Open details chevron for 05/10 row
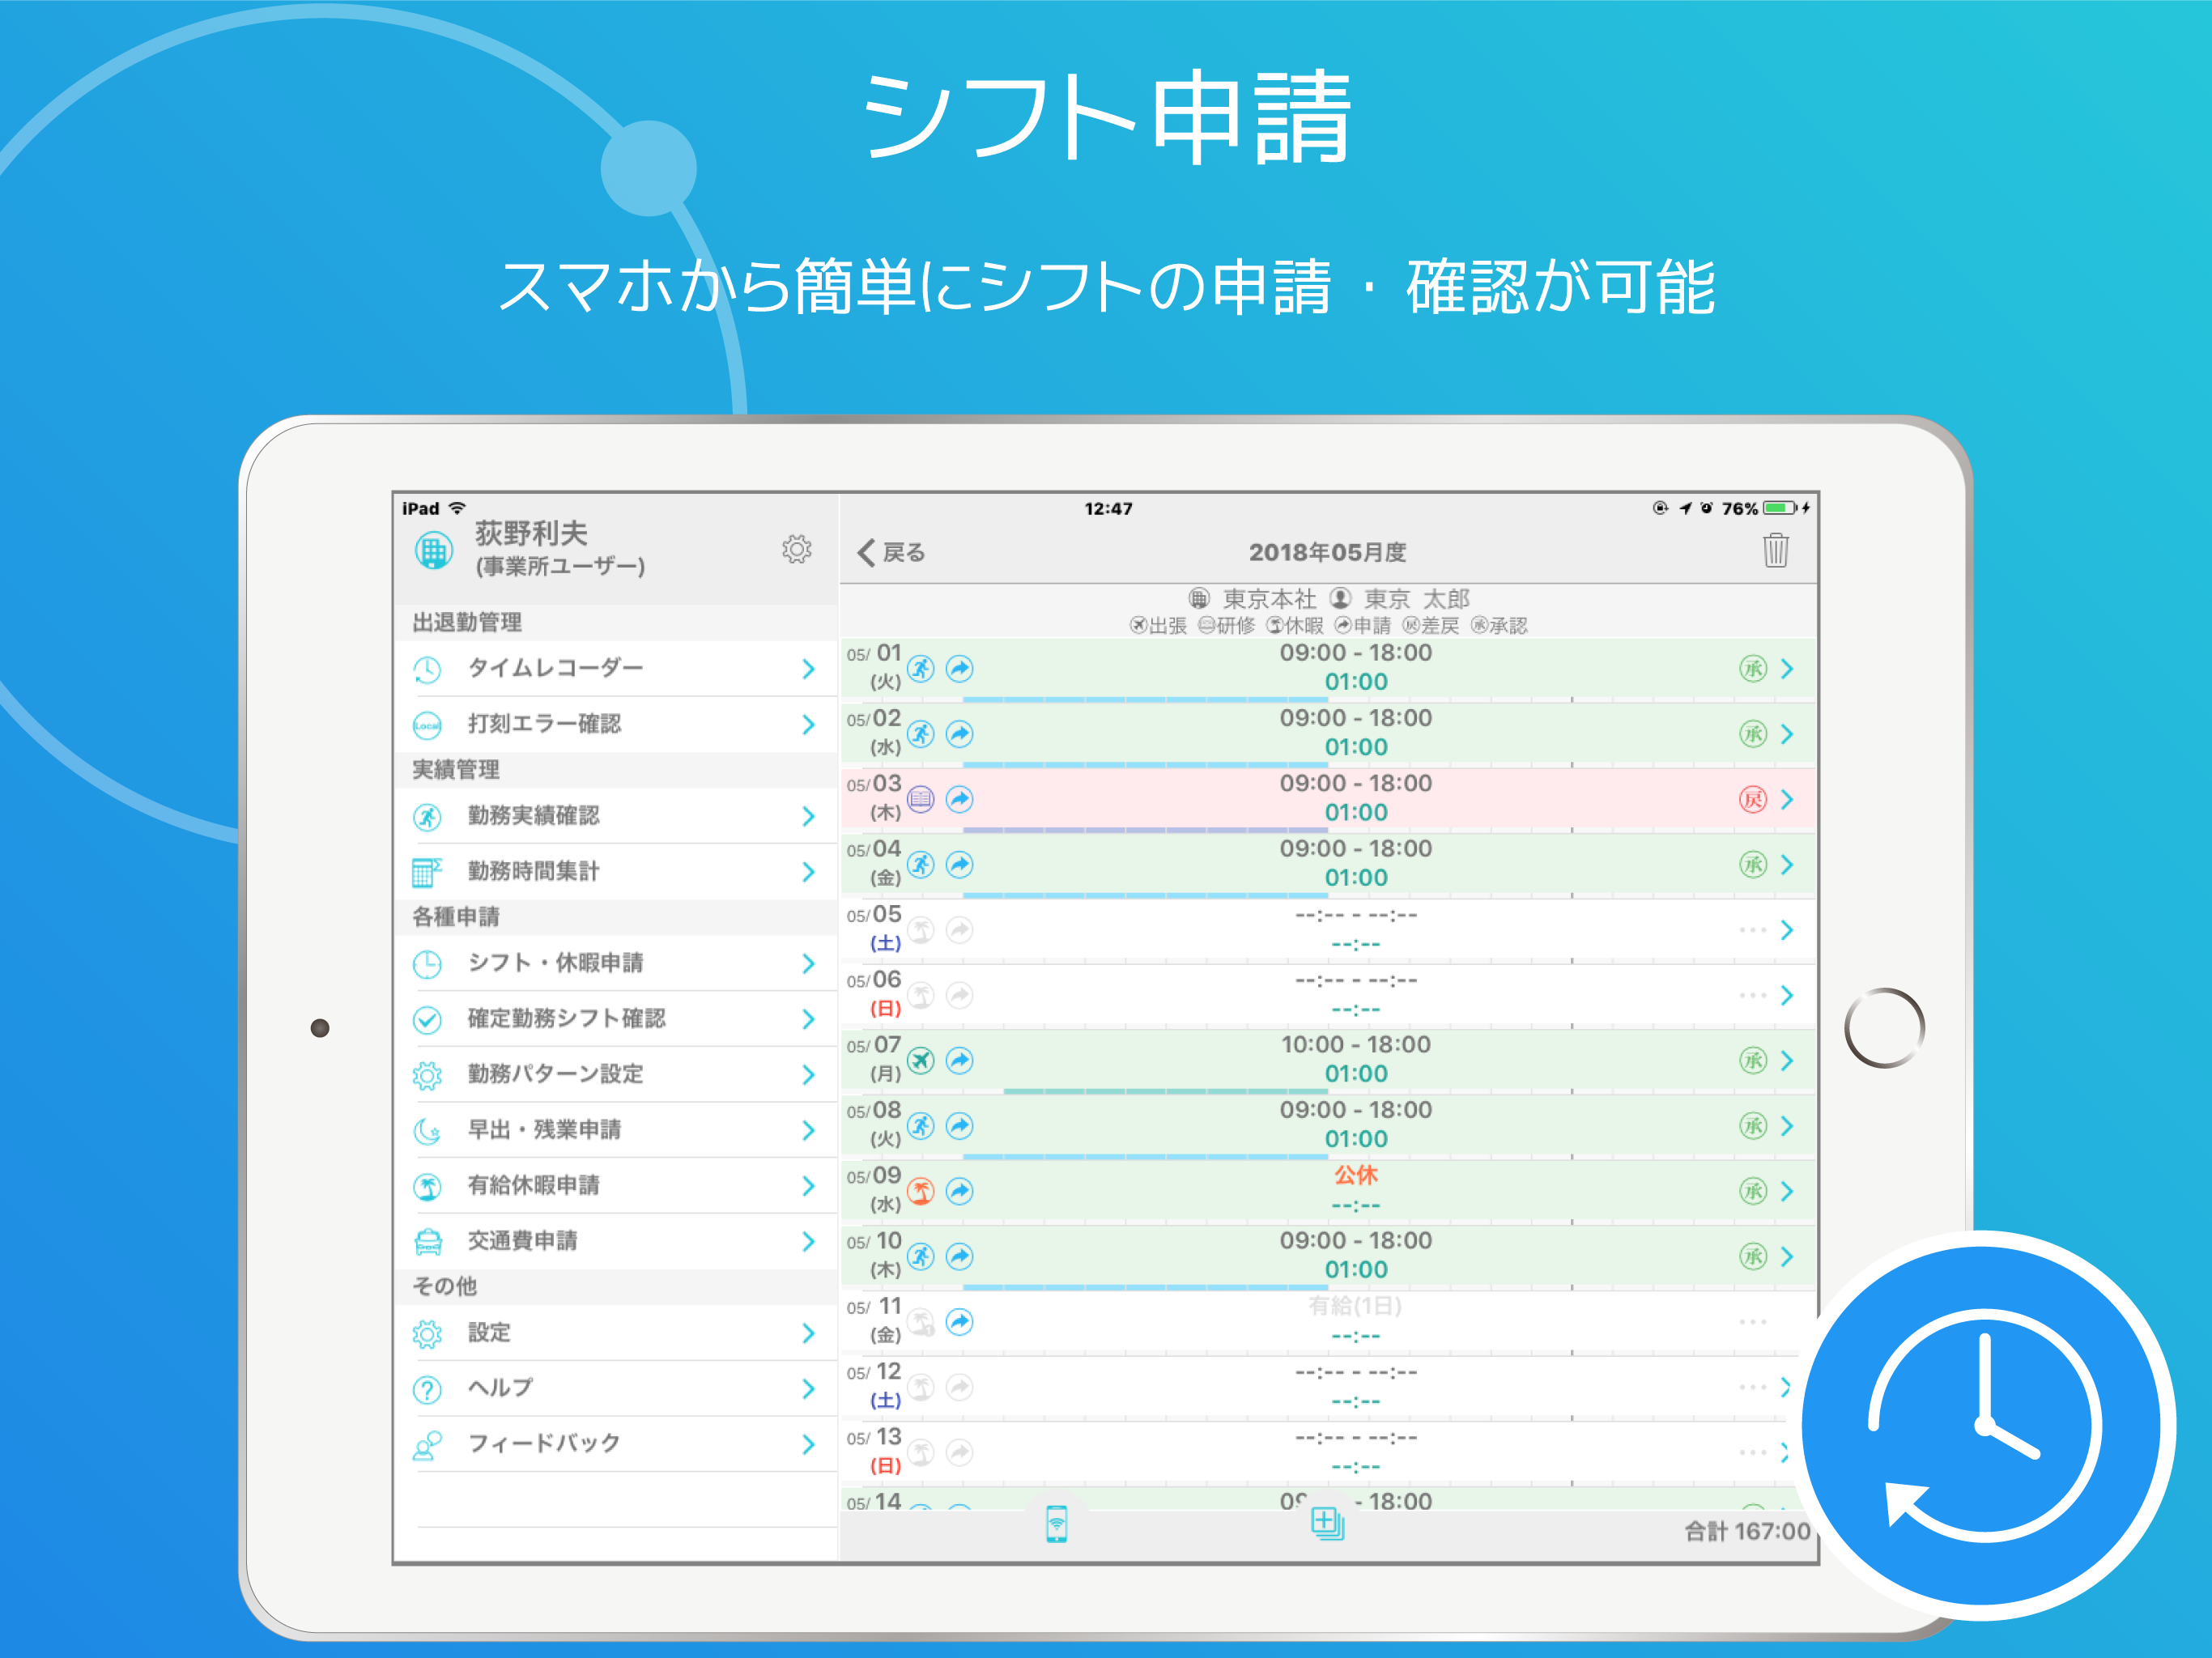This screenshot has height=1658, width=2212. 1787,1256
